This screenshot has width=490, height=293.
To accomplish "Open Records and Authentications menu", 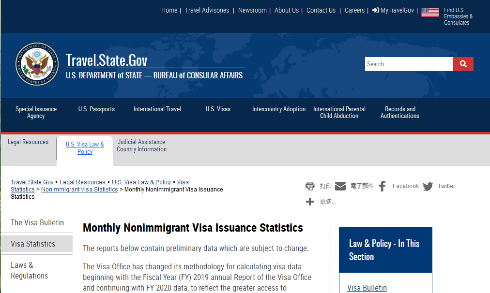I will [x=399, y=112].
